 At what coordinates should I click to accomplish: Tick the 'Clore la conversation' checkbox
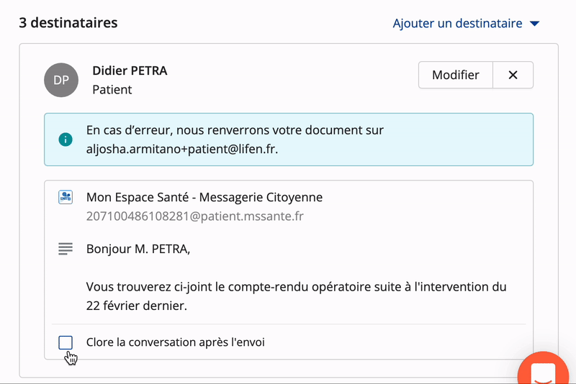66,342
